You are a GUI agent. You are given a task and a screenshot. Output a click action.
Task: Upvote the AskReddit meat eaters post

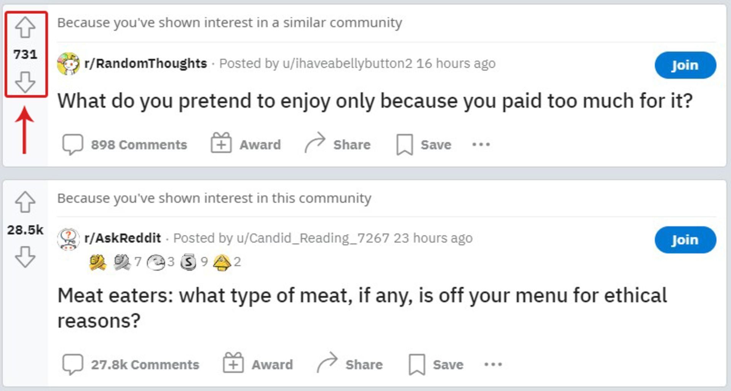point(25,202)
